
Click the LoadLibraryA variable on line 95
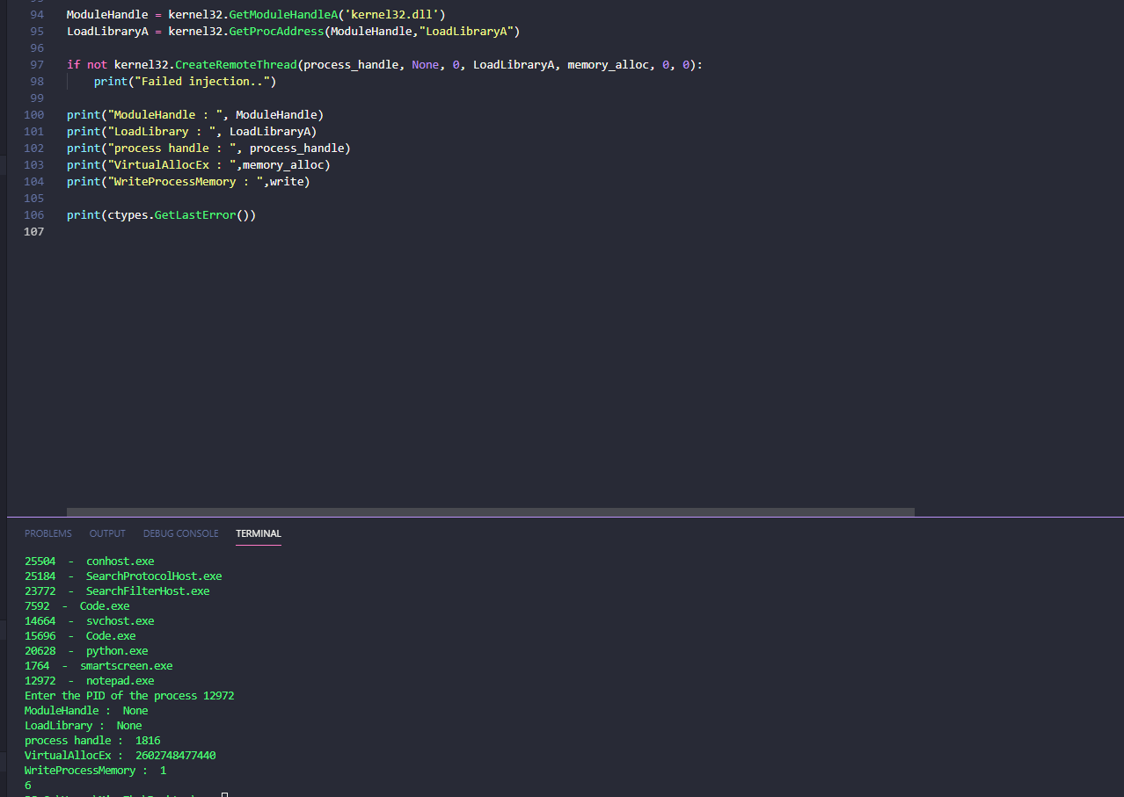(x=106, y=31)
